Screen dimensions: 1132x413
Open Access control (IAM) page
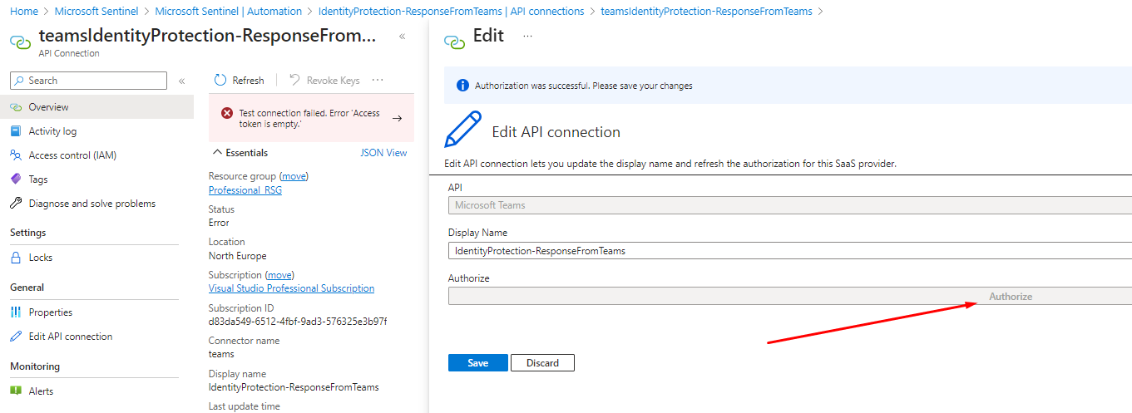72,155
